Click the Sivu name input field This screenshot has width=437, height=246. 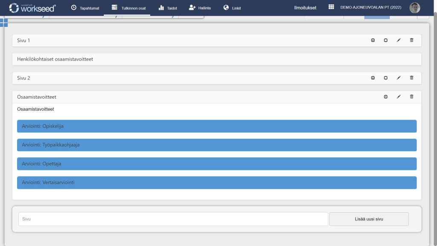173,219
